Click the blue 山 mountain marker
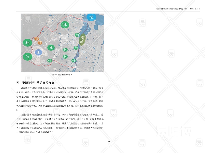The width and height of the screenshot is (216, 153). point(39,53)
